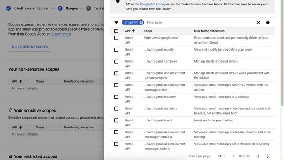Viewport: 284px width, 160px height.
Task: Click the Learn more link
Action: coord(61,34)
